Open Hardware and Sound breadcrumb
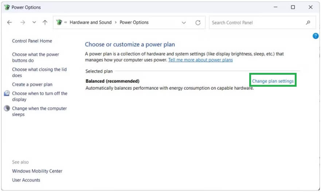Screen dimensions: 321x192 click(90, 22)
